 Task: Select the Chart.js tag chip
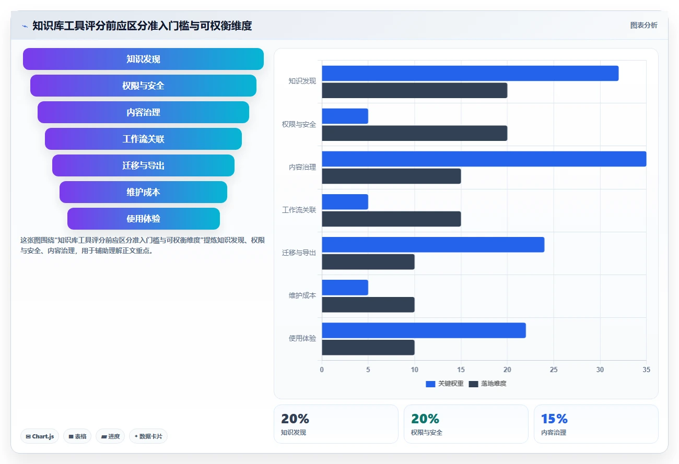point(40,436)
